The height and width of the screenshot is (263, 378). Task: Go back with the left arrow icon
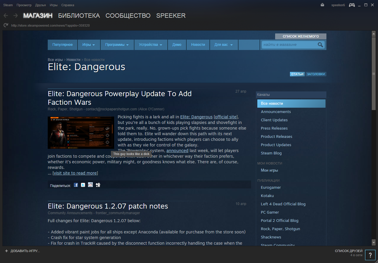click(6, 16)
